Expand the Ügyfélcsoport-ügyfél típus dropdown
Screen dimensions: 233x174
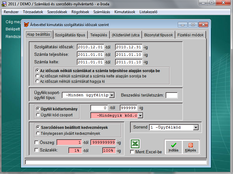(112, 95)
